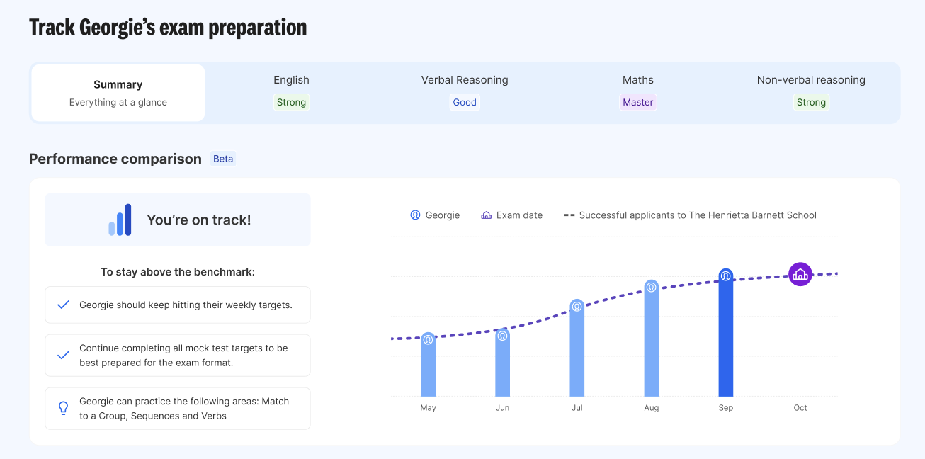Click the Master badge under Maths
Viewport: 925px width, 459px height.
click(637, 102)
